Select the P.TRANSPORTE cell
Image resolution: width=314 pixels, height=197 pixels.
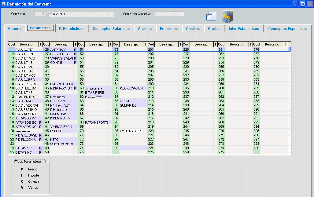(x=96, y=122)
